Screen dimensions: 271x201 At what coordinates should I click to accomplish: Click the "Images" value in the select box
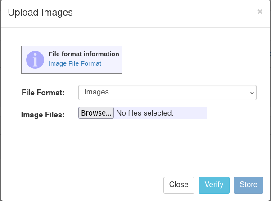[96, 92]
